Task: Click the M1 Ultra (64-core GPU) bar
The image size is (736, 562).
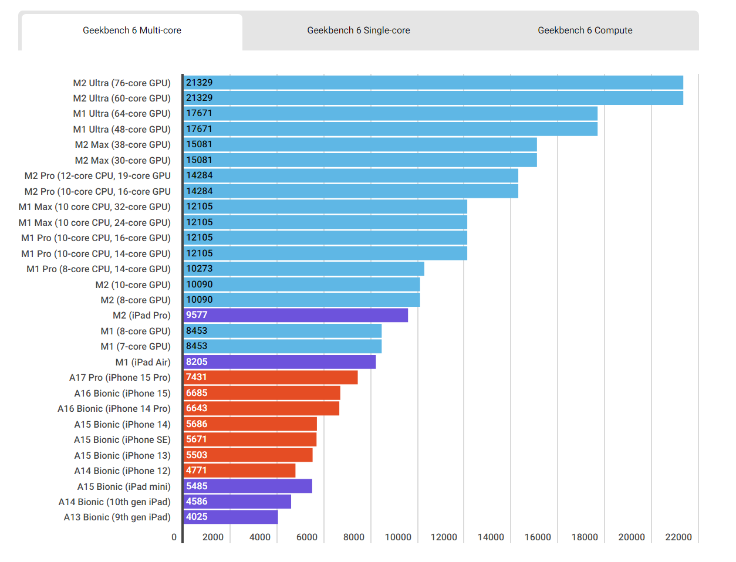Action: click(390, 113)
